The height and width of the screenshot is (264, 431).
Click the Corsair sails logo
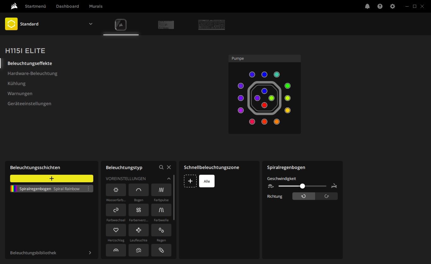coord(14,6)
